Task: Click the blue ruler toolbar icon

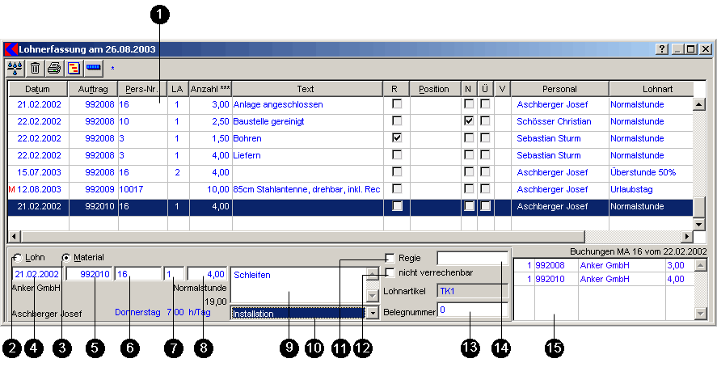Action: [93, 68]
